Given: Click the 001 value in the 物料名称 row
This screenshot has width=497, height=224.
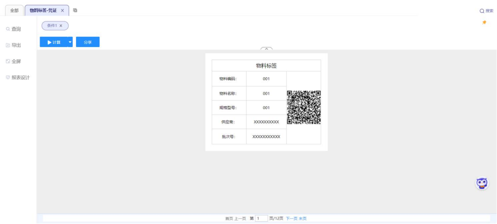Looking at the screenshot, I should pyautogui.click(x=266, y=93).
